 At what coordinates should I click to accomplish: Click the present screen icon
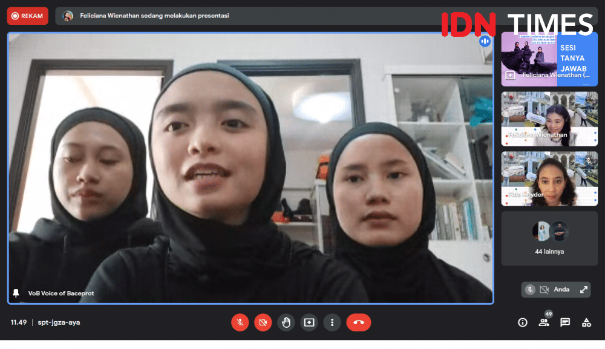309,322
